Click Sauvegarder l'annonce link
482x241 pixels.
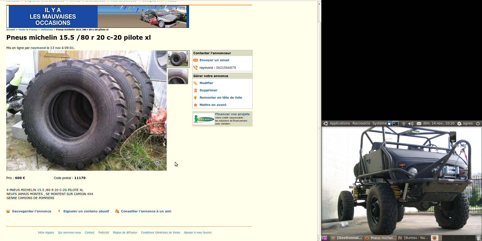[x=31, y=211]
